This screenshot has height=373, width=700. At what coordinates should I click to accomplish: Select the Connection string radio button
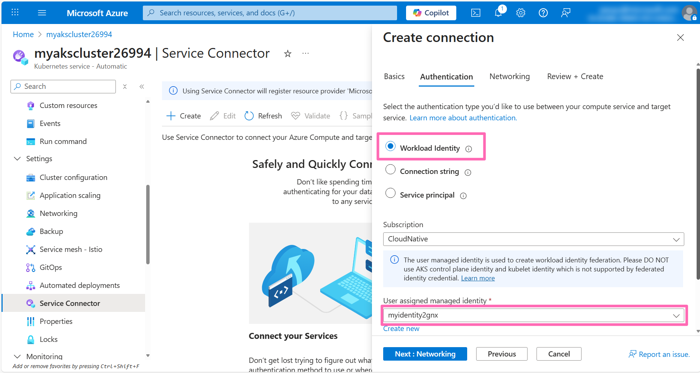point(390,169)
